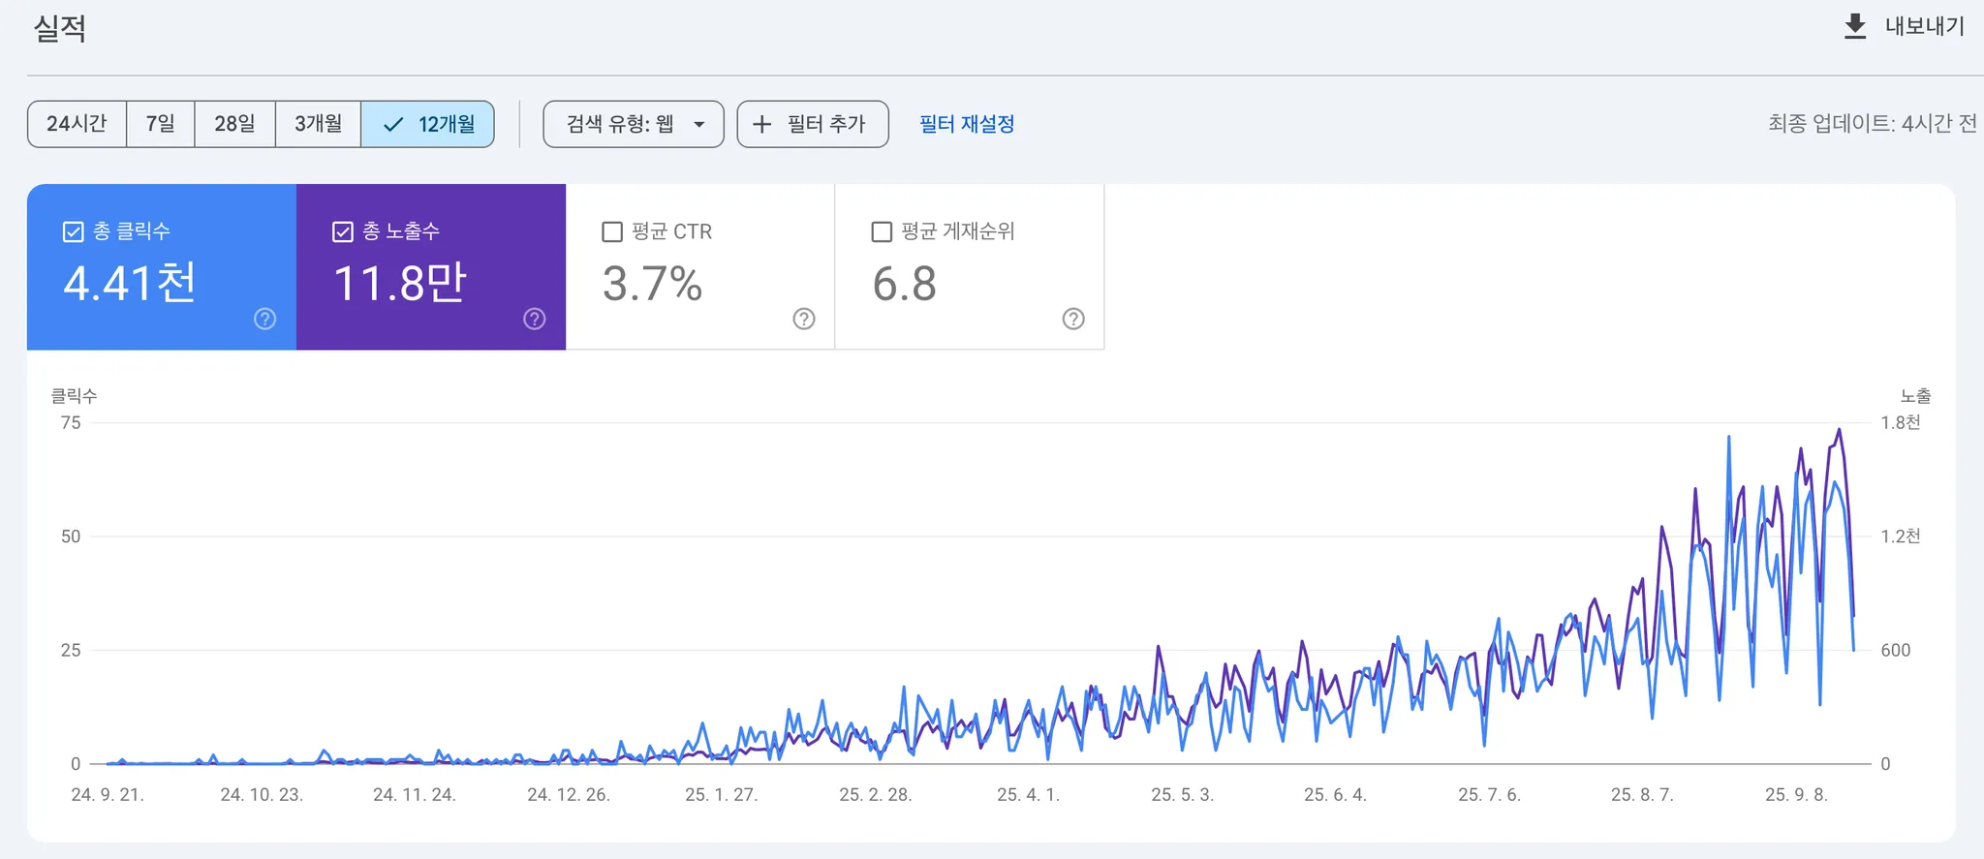Click the 24. 9. 21. date label
Image resolution: width=1984 pixels, height=859 pixels.
coord(108,795)
